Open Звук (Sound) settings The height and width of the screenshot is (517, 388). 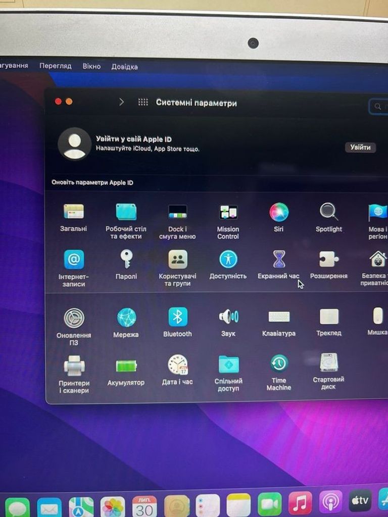[228, 317]
